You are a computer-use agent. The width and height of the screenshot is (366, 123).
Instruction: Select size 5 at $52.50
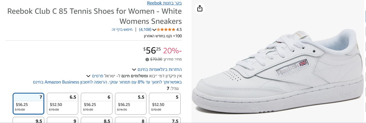pos(165,104)
